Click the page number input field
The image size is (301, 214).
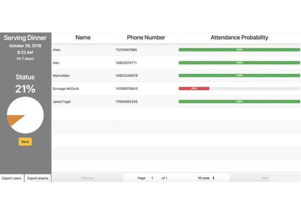click(153, 178)
